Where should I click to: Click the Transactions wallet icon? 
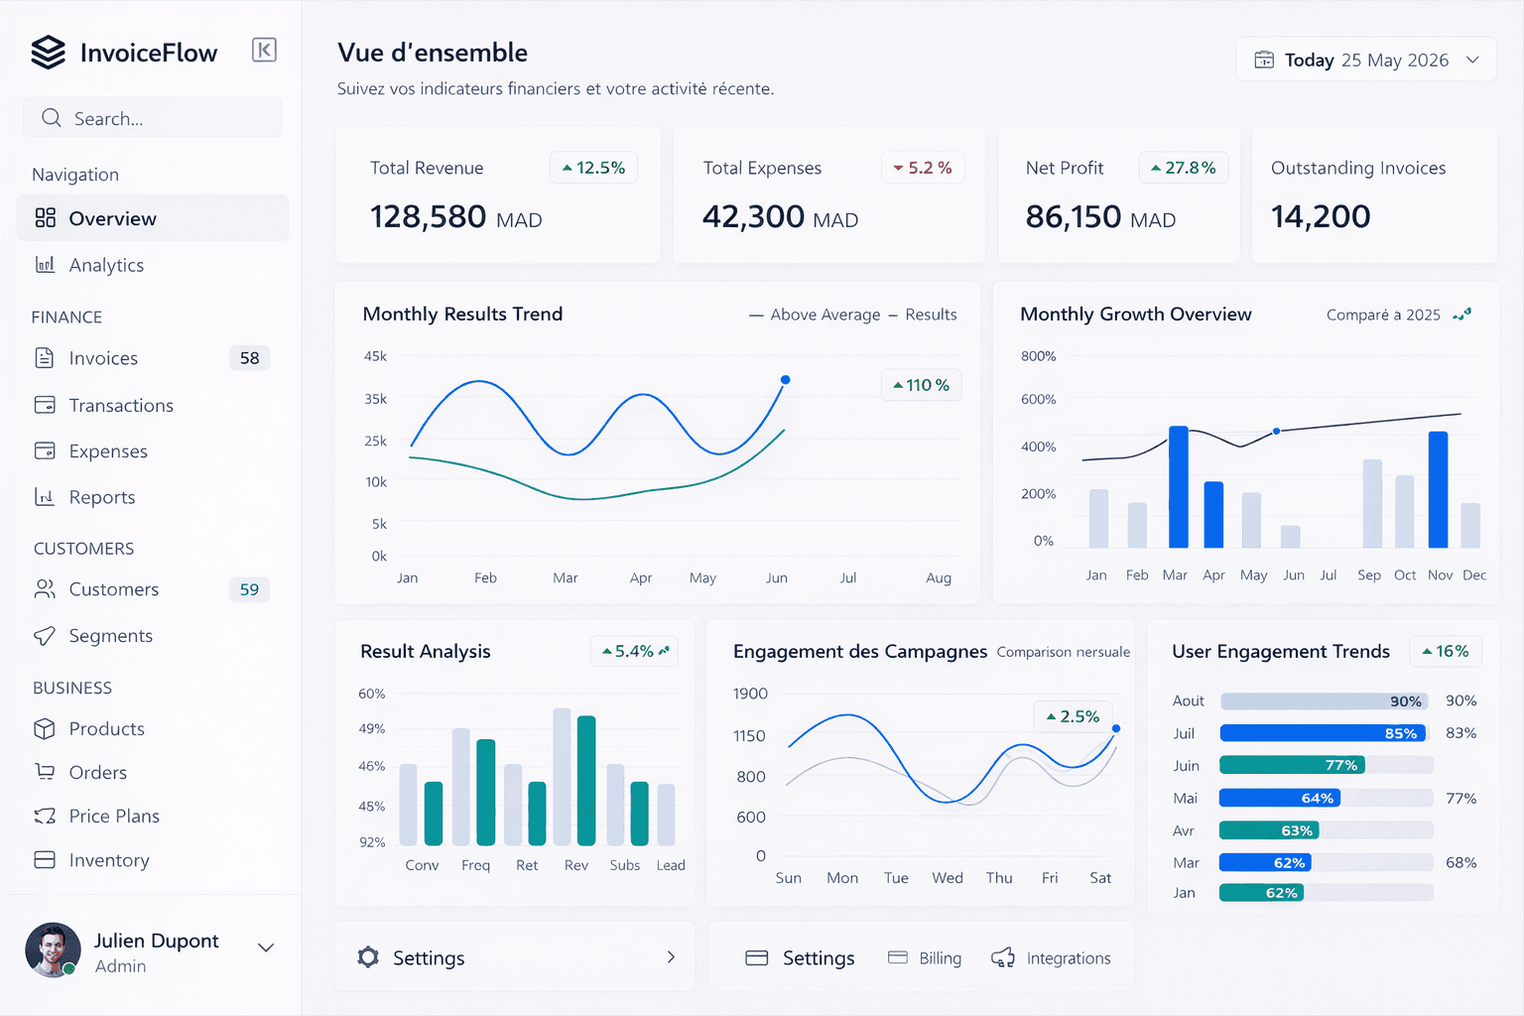point(45,405)
